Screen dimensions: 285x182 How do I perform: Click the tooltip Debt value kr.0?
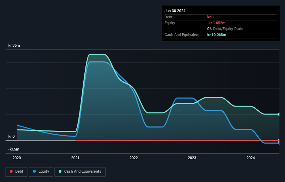pyautogui.click(x=210, y=17)
